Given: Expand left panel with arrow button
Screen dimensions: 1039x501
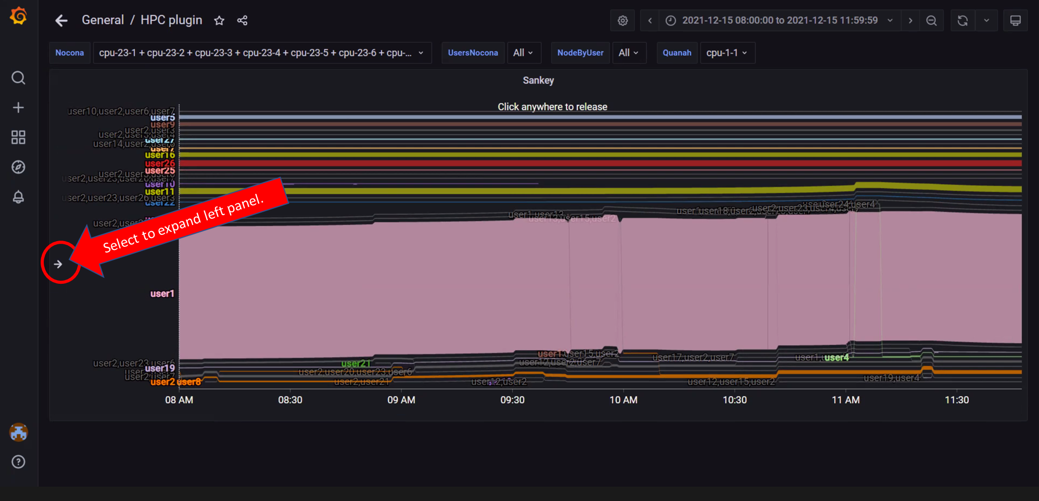Looking at the screenshot, I should point(58,264).
